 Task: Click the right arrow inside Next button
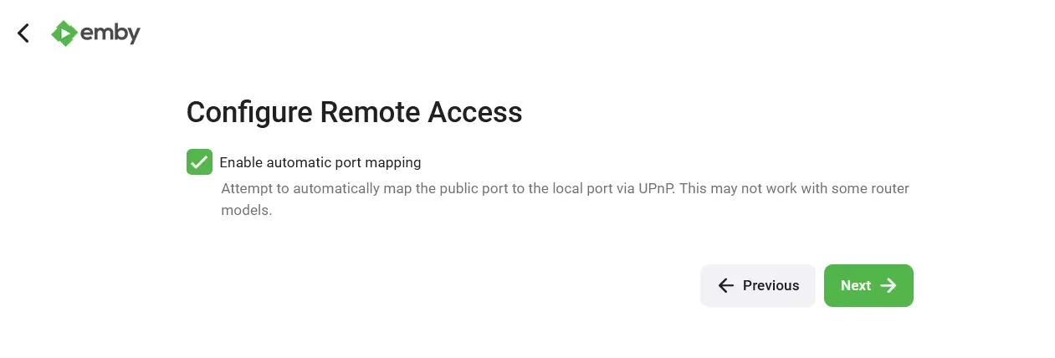[889, 286]
